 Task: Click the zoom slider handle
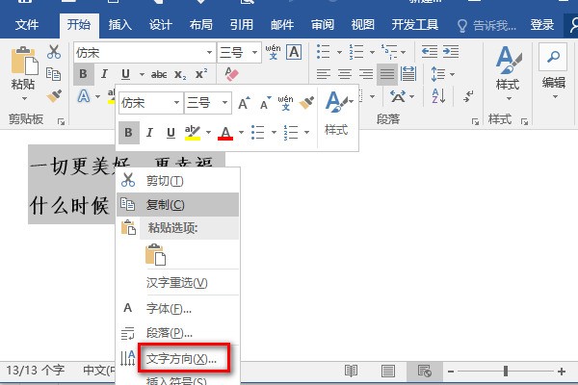point(506,371)
